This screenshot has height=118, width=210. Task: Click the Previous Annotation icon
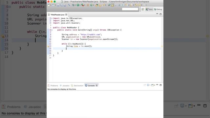(131, 5)
